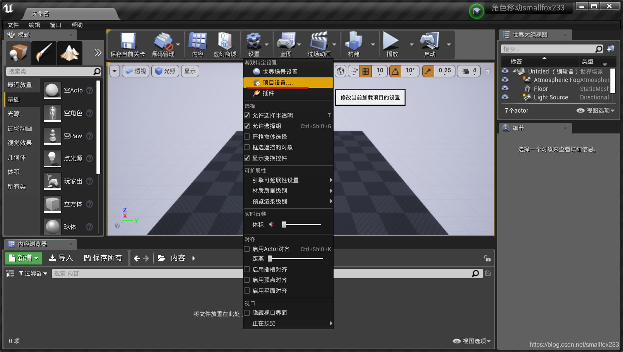
Task: Open 过滤器 dropdown in content browser
Action: click(33, 273)
